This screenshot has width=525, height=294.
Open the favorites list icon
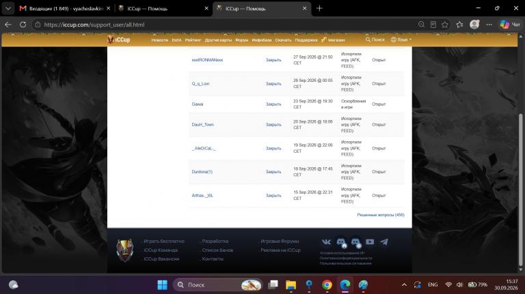(459, 25)
